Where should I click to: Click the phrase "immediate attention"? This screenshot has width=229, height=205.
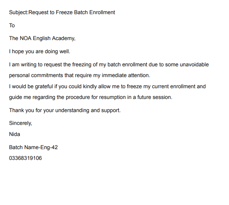coord(128,75)
